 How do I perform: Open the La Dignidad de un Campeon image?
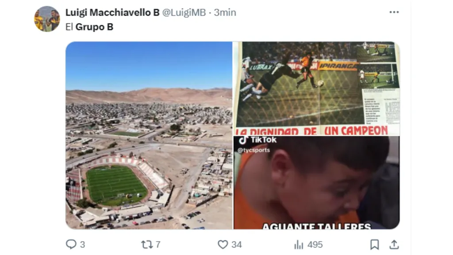point(317,89)
